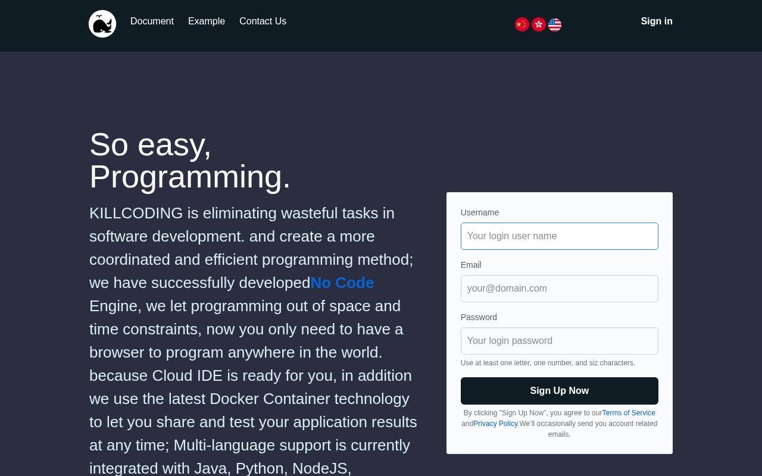Go to the Example page
762x476 pixels.
(207, 21)
